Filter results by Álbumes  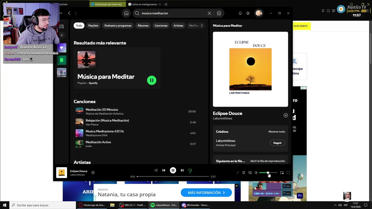pyautogui.click(x=143, y=26)
